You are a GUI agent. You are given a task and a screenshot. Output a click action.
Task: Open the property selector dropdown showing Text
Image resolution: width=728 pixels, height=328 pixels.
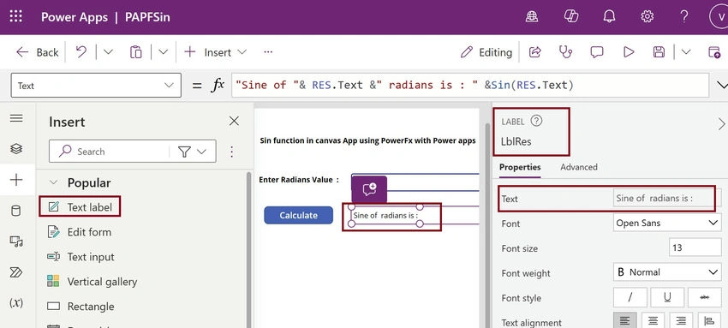click(96, 86)
